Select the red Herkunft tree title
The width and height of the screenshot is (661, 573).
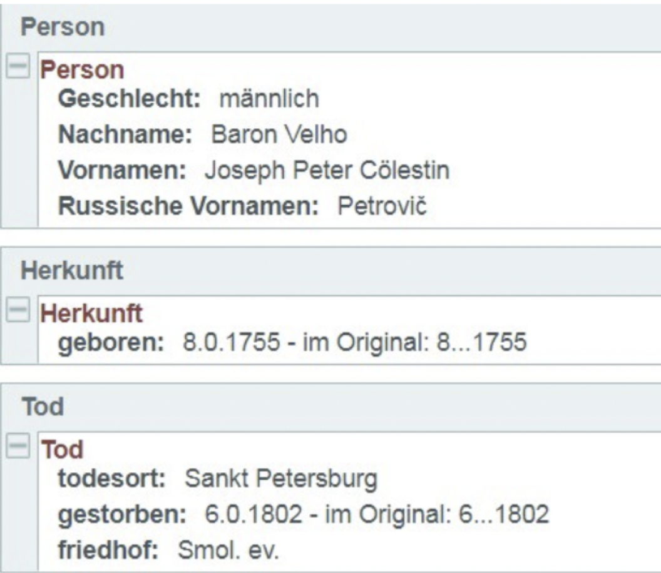[91, 314]
